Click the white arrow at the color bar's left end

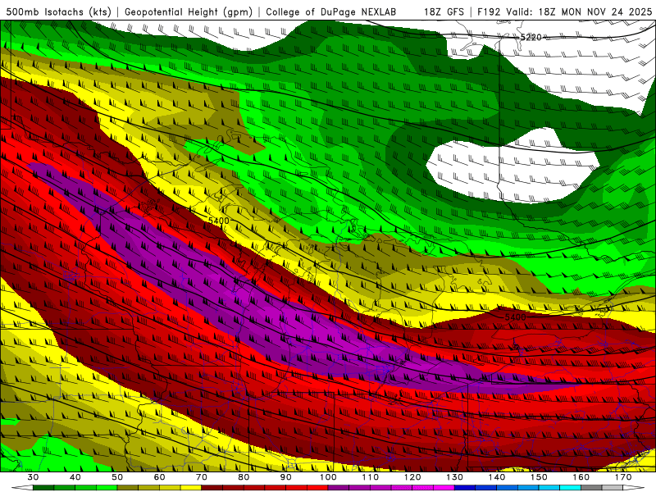(x=22, y=488)
